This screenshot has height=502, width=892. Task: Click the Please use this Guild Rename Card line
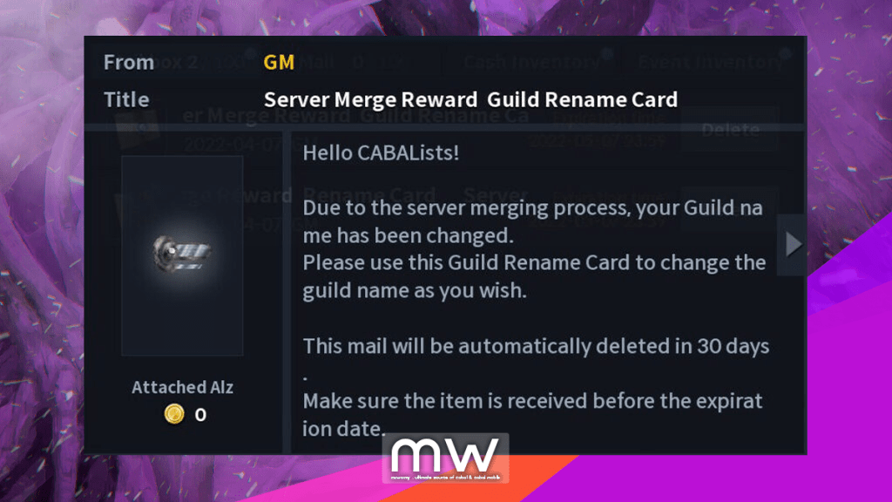pos(534,263)
